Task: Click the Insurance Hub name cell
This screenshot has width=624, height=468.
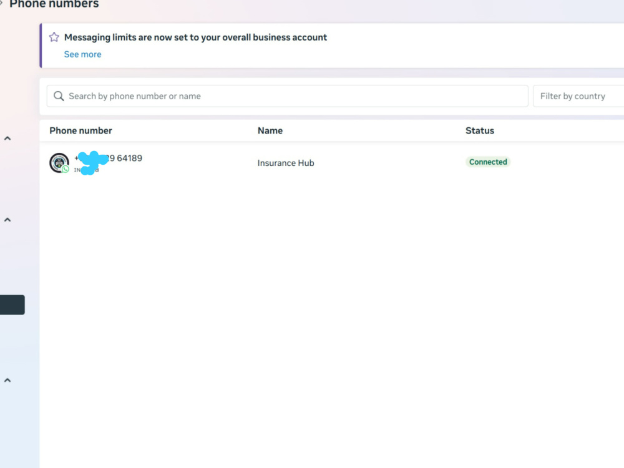Action: [x=286, y=163]
